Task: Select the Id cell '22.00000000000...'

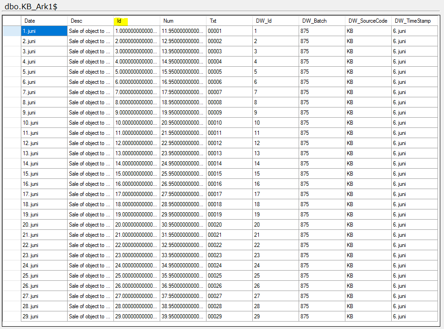Action: click(x=137, y=245)
